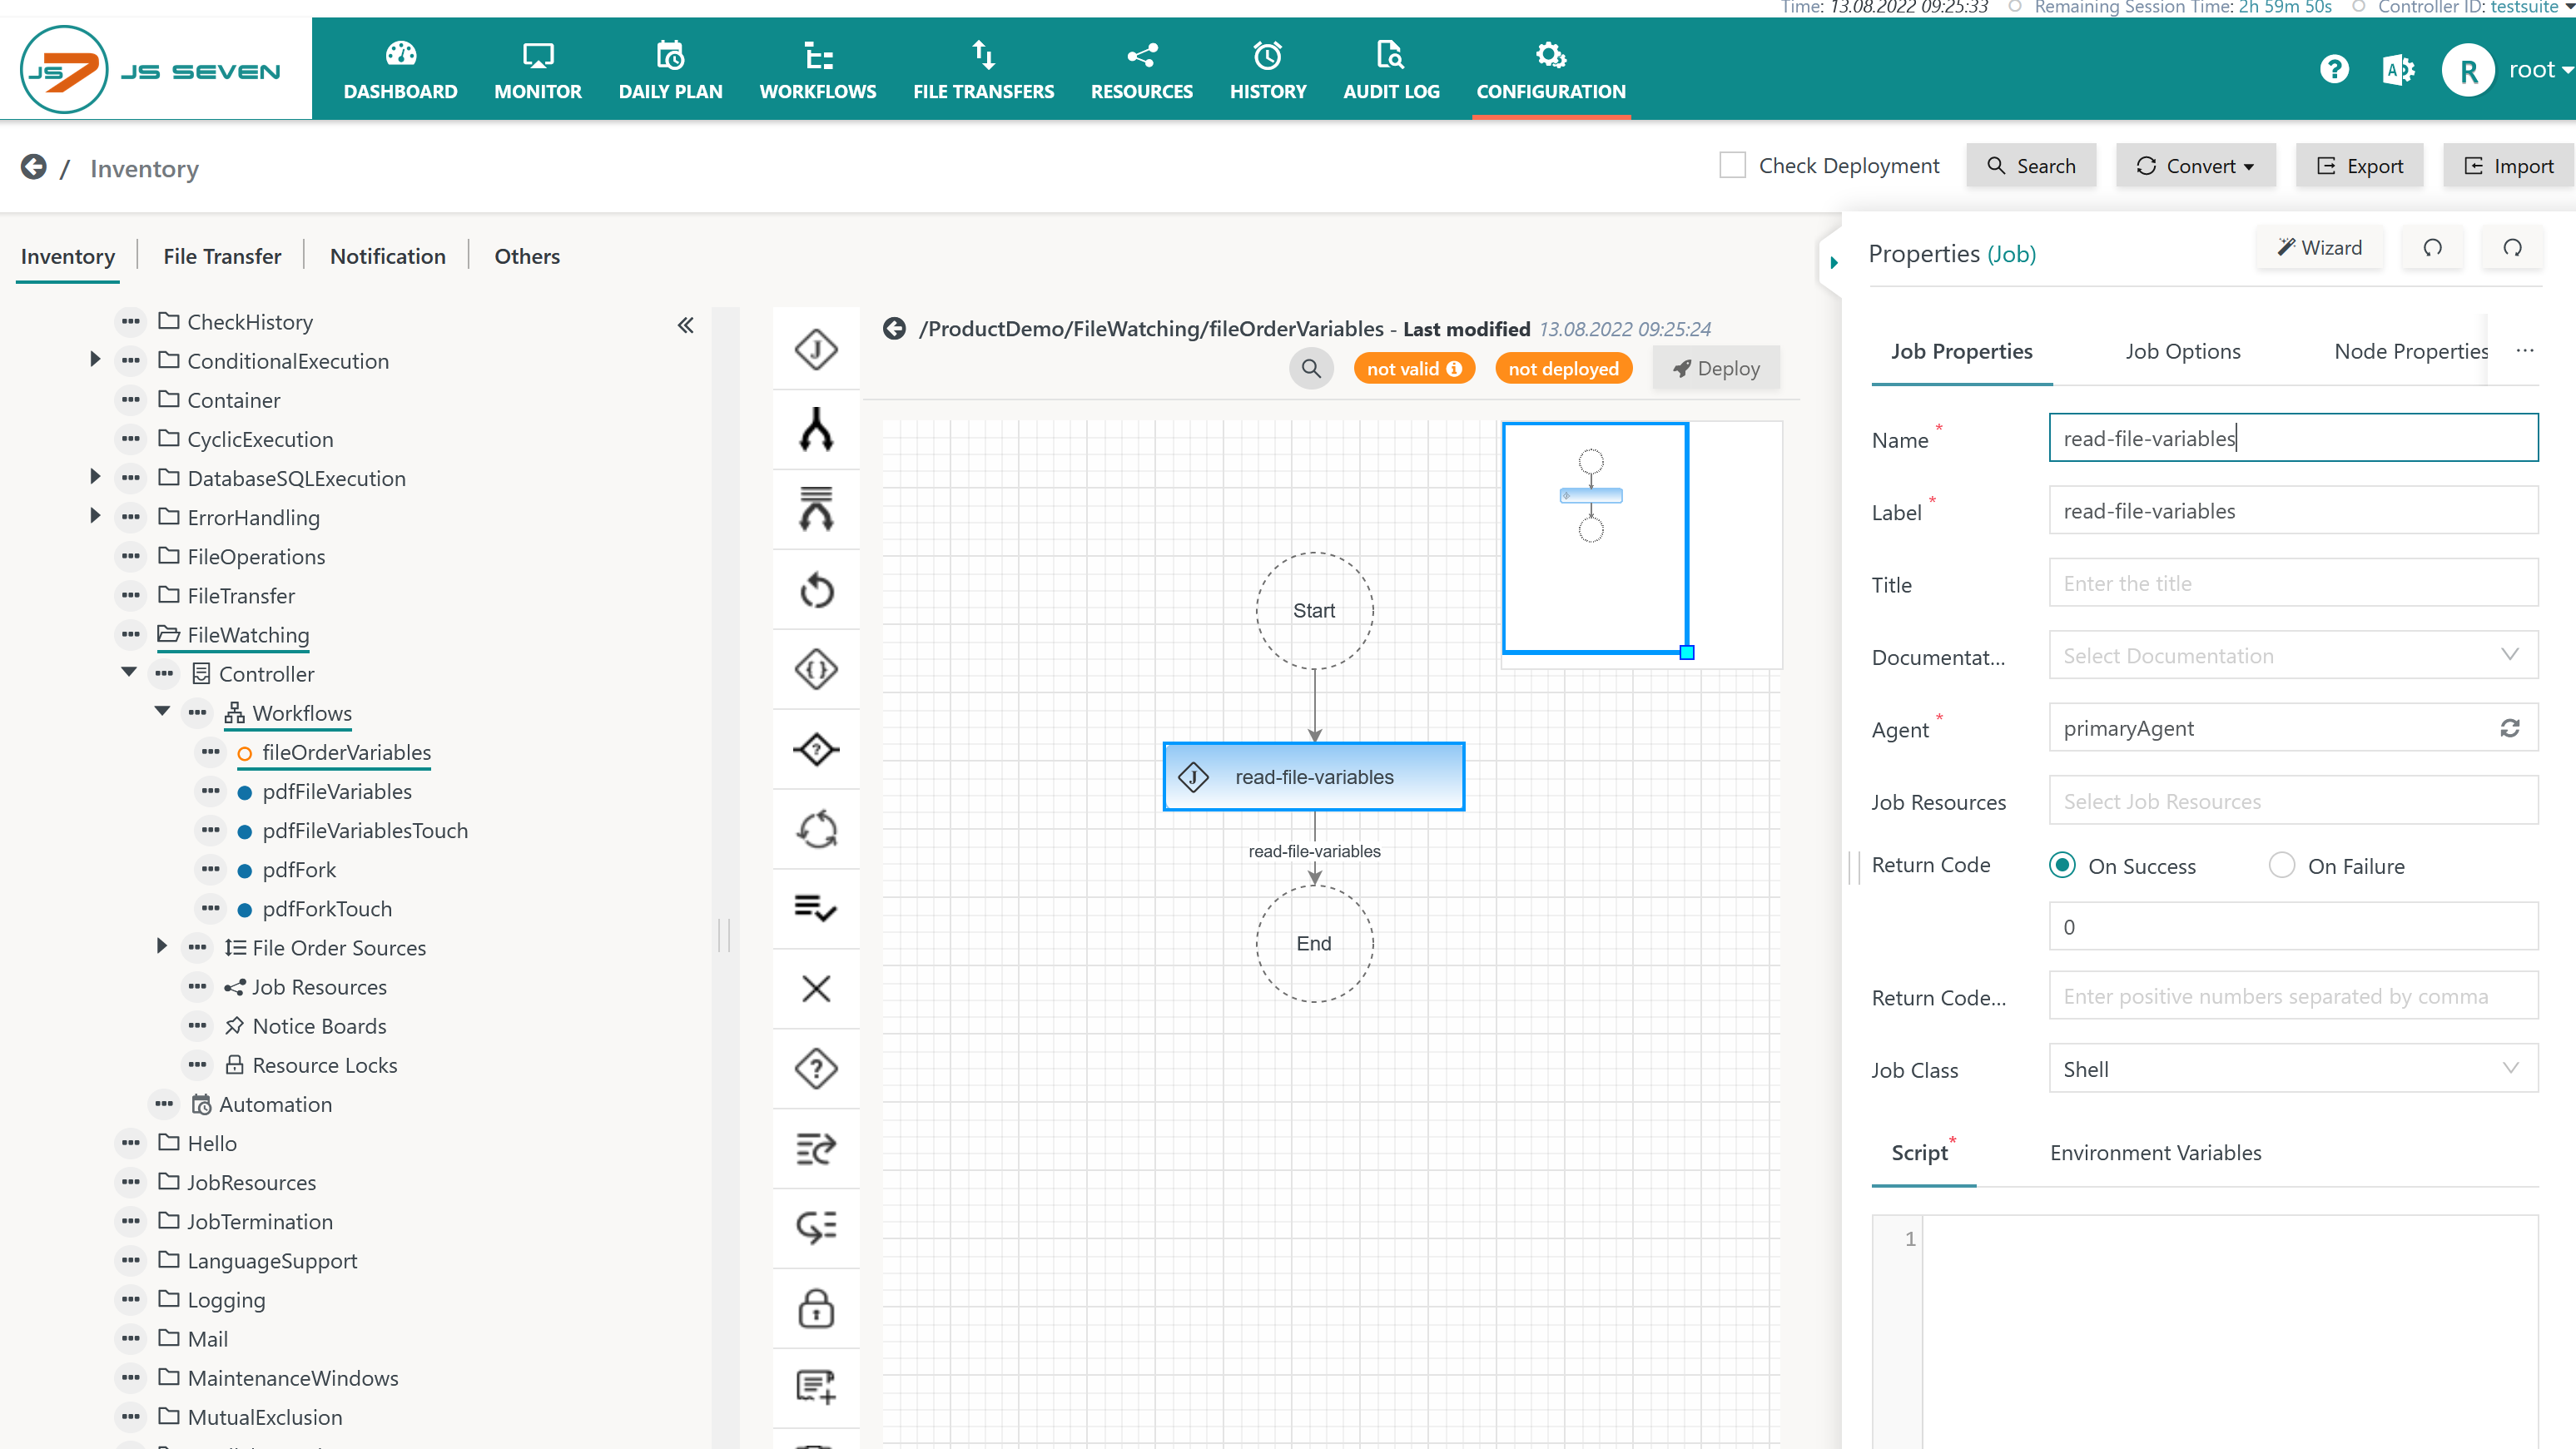Viewport: 2576px width, 1449px height.
Task: Open the Audit Log menu
Action: click(x=1390, y=70)
